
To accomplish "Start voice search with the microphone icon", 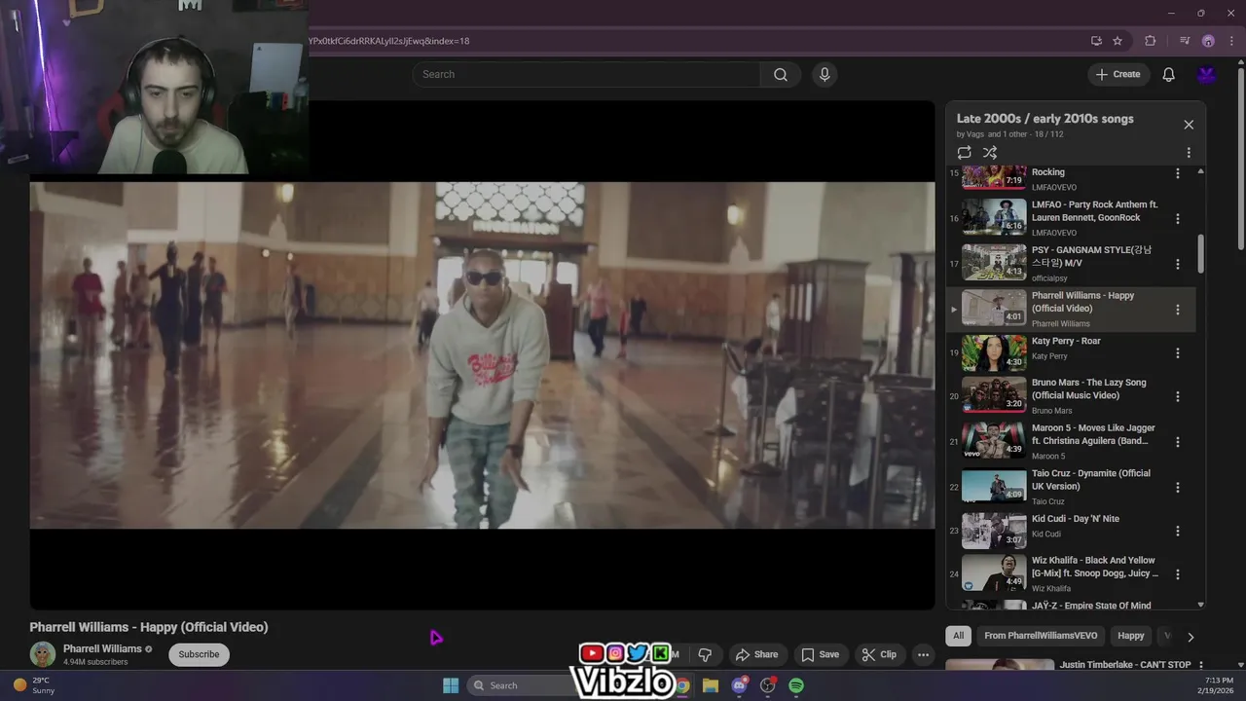I will point(825,74).
